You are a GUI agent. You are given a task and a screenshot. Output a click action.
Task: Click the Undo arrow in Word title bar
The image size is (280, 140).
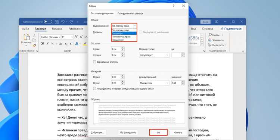click(x=63, y=22)
